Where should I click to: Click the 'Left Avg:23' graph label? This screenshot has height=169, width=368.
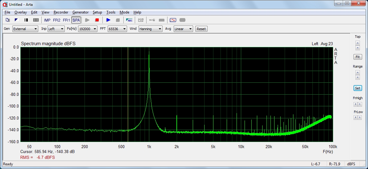click(x=322, y=44)
